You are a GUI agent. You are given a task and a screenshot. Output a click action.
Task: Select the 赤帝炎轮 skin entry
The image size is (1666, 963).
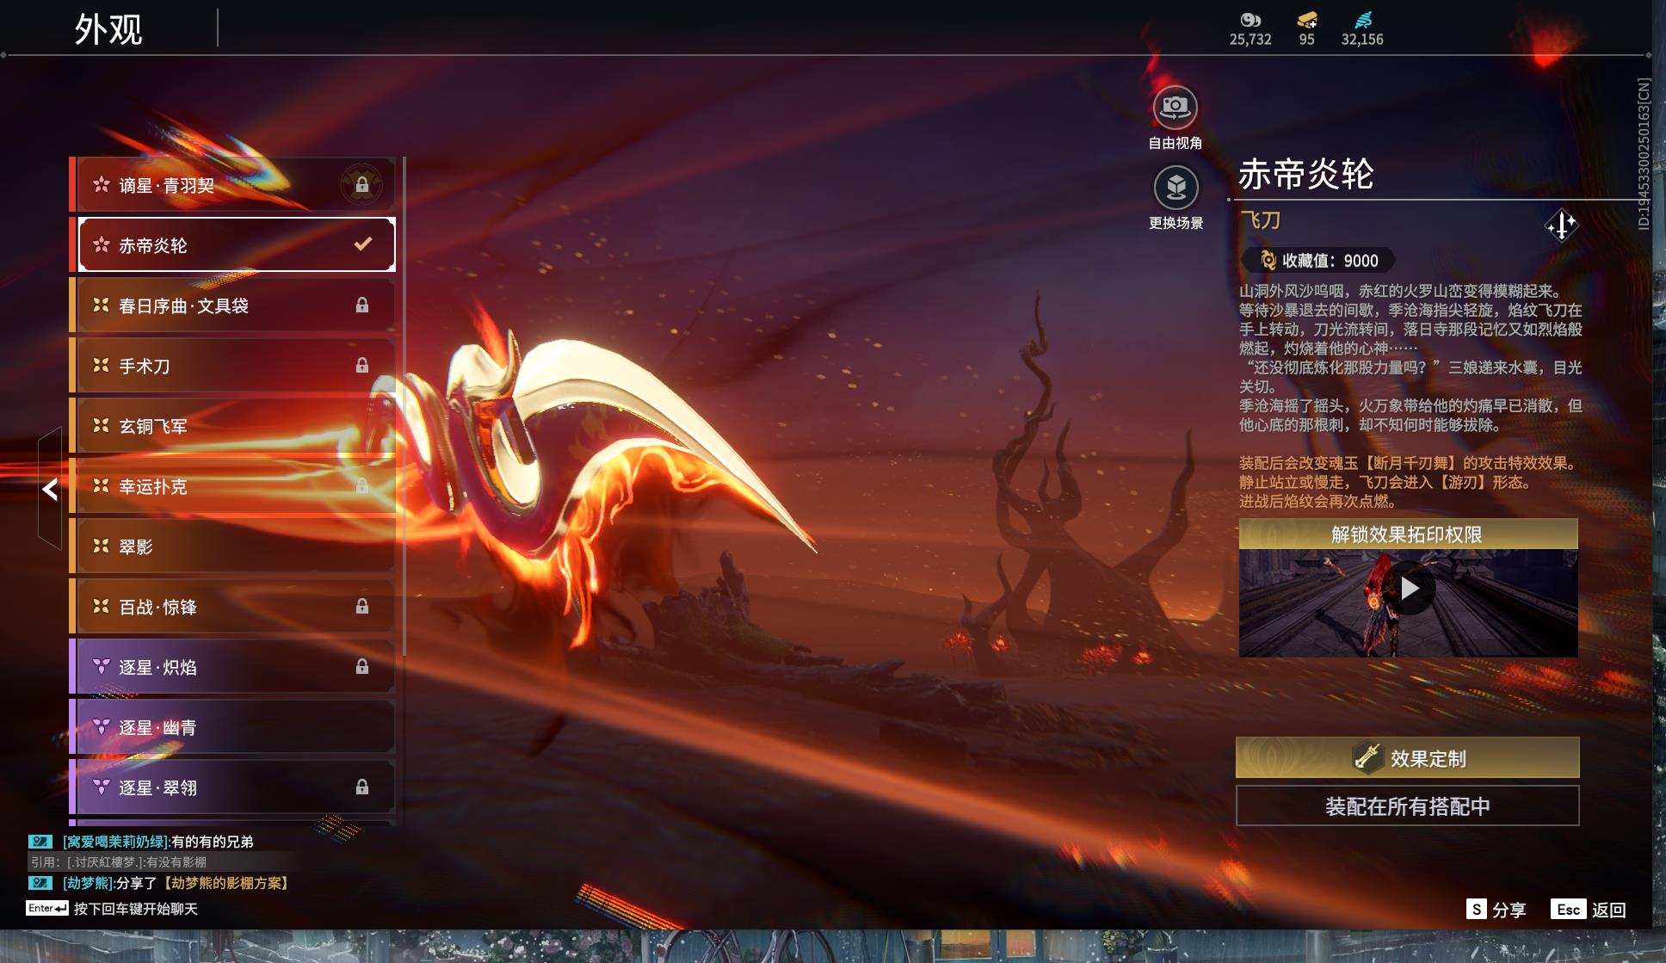237,245
